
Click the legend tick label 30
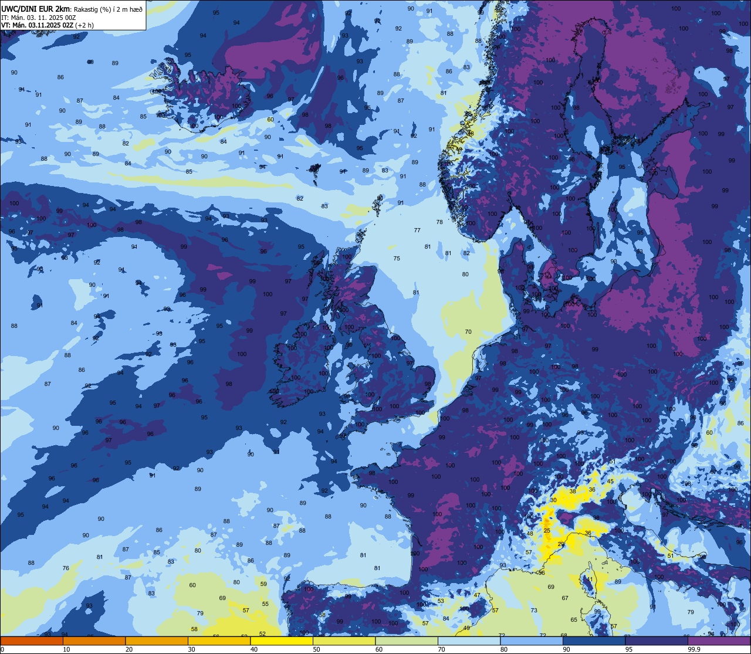(192, 649)
